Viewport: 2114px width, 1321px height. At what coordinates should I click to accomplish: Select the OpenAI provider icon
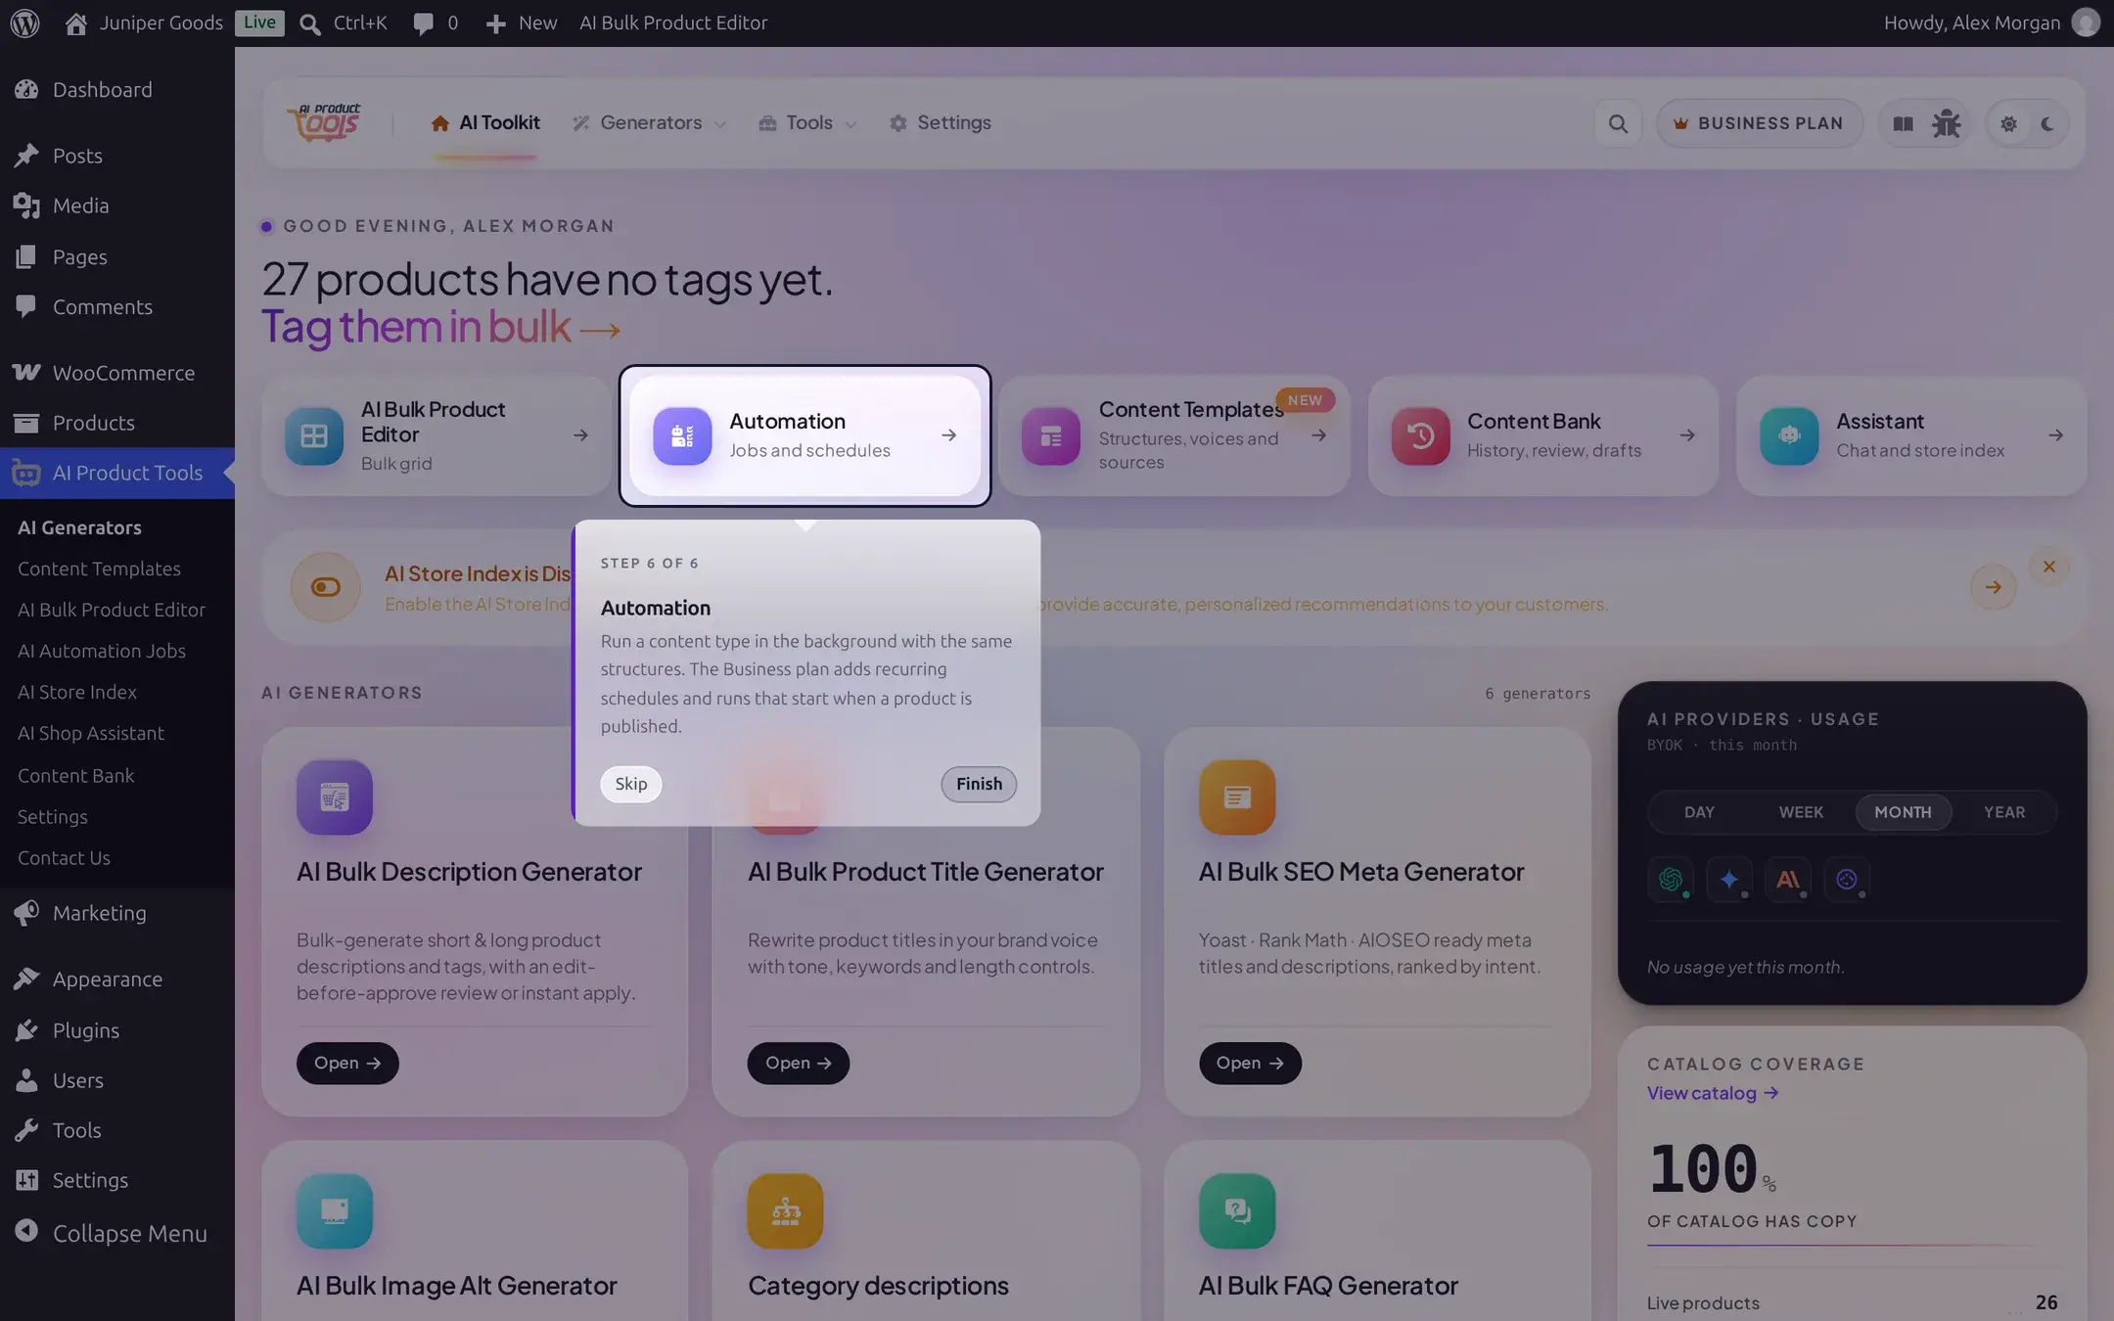pyautogui.click(x=1671, y=879)
